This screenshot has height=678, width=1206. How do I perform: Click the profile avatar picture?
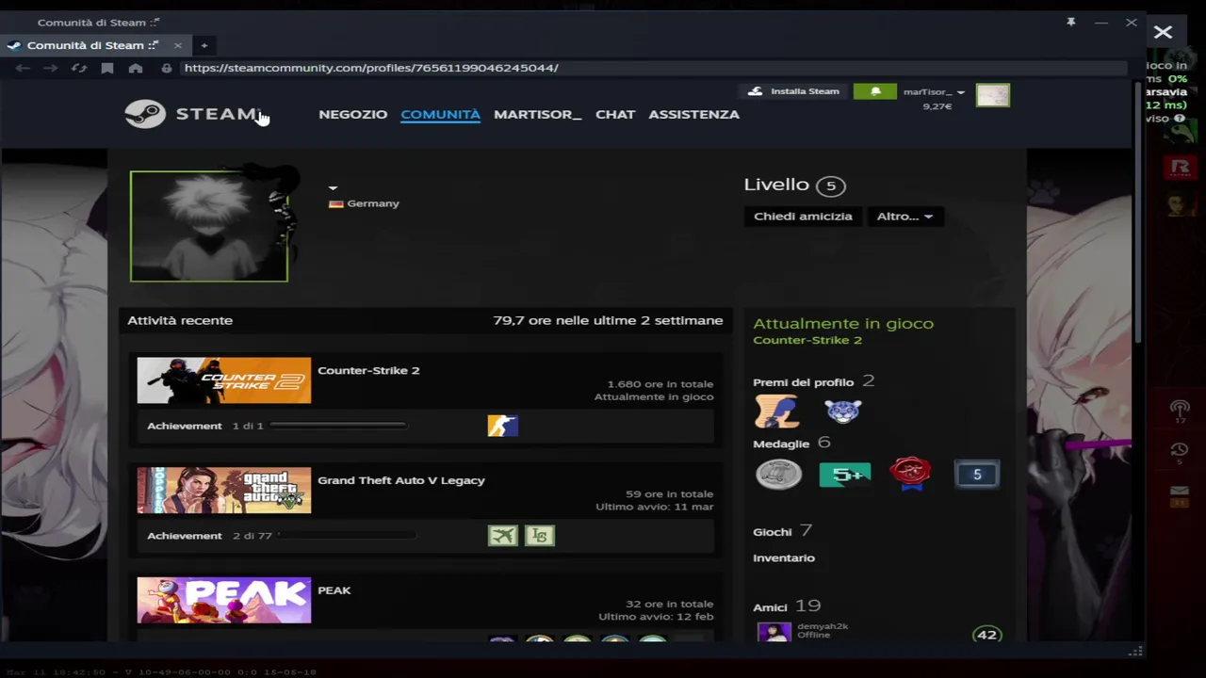point(209,226)
